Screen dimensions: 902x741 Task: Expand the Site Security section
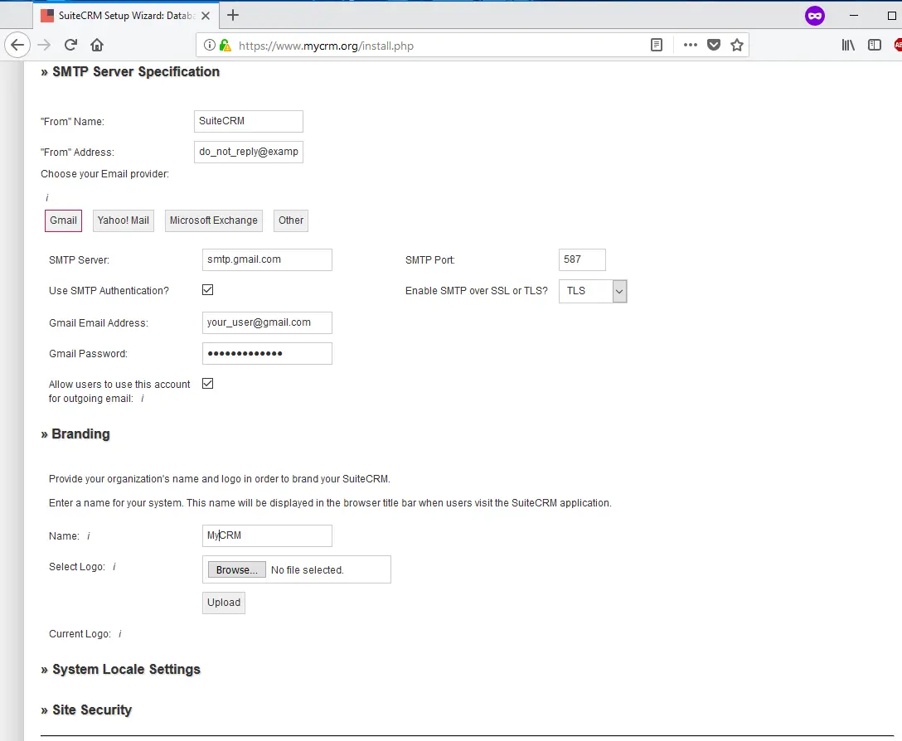(x=86, y=710)
